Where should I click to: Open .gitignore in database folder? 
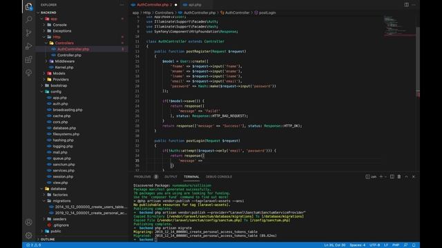pos(61,225)
